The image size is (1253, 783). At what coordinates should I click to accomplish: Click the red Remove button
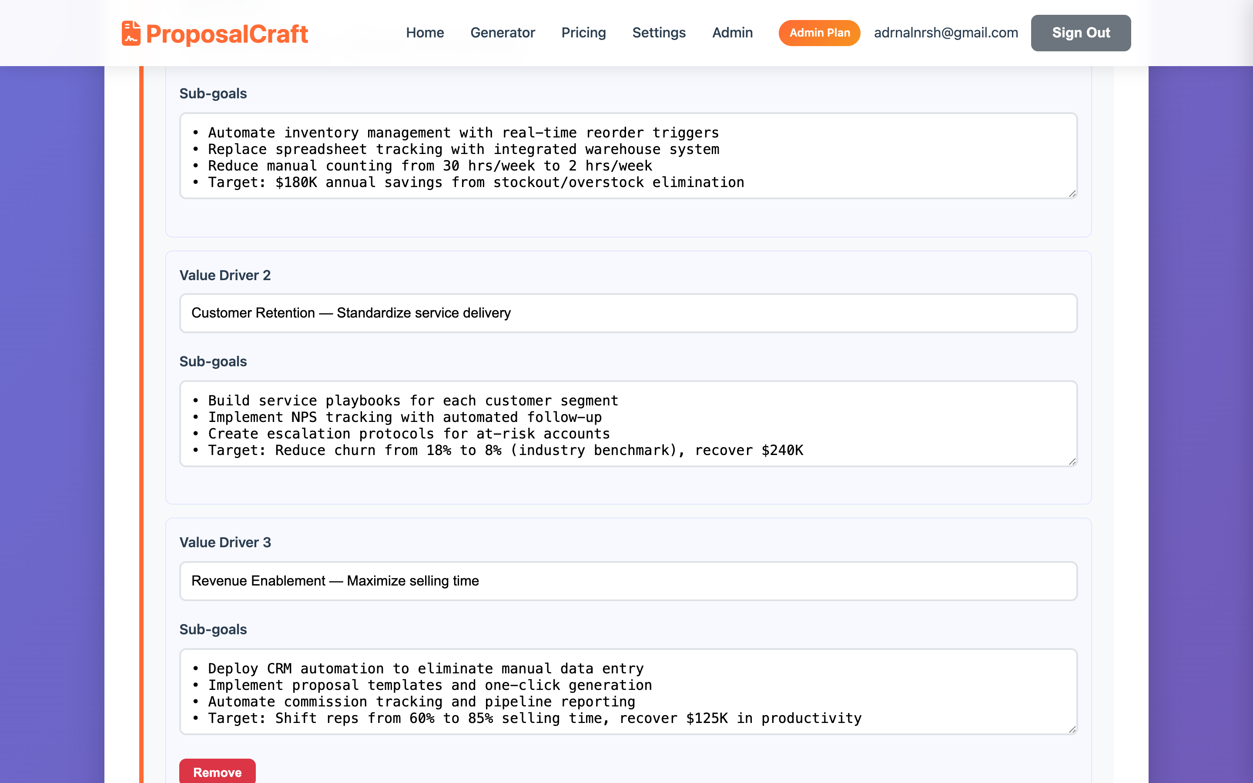click(x=217, y=772)
